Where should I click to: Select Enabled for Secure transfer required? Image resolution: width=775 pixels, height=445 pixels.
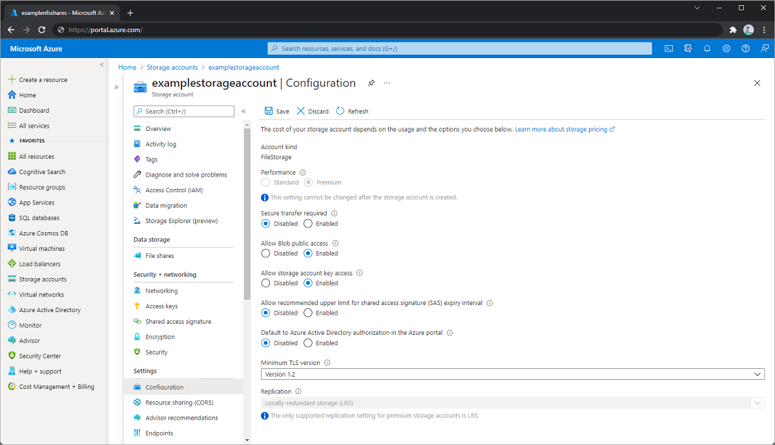[x=308, y=224]
